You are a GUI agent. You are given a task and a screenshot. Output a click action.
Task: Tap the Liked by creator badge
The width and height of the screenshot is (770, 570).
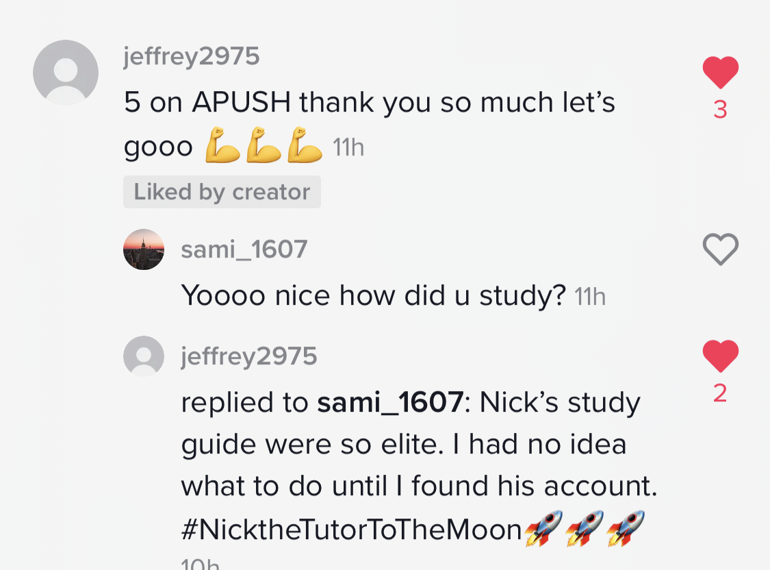222,192
